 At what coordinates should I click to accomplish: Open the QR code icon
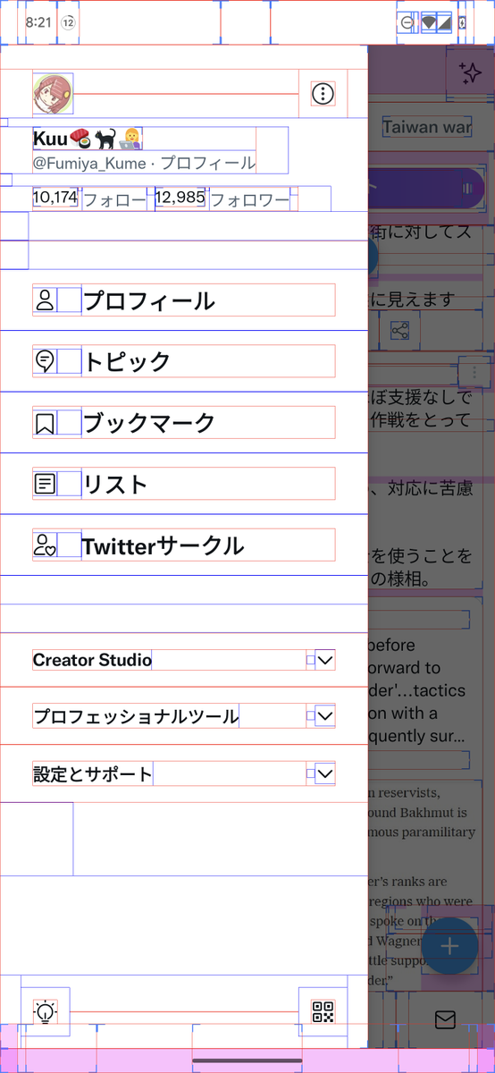click(x=323, y=1011)
